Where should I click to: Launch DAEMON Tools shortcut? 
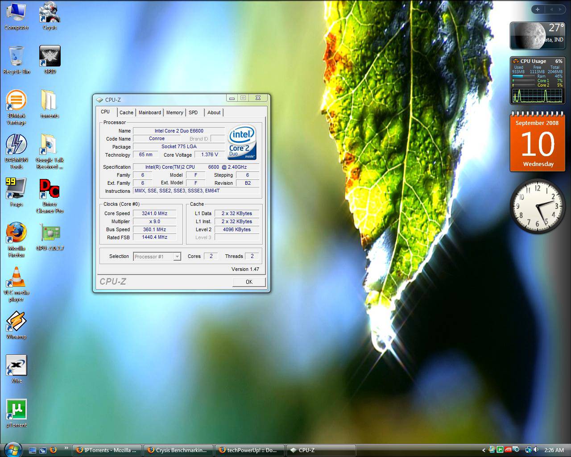(17, 151)
